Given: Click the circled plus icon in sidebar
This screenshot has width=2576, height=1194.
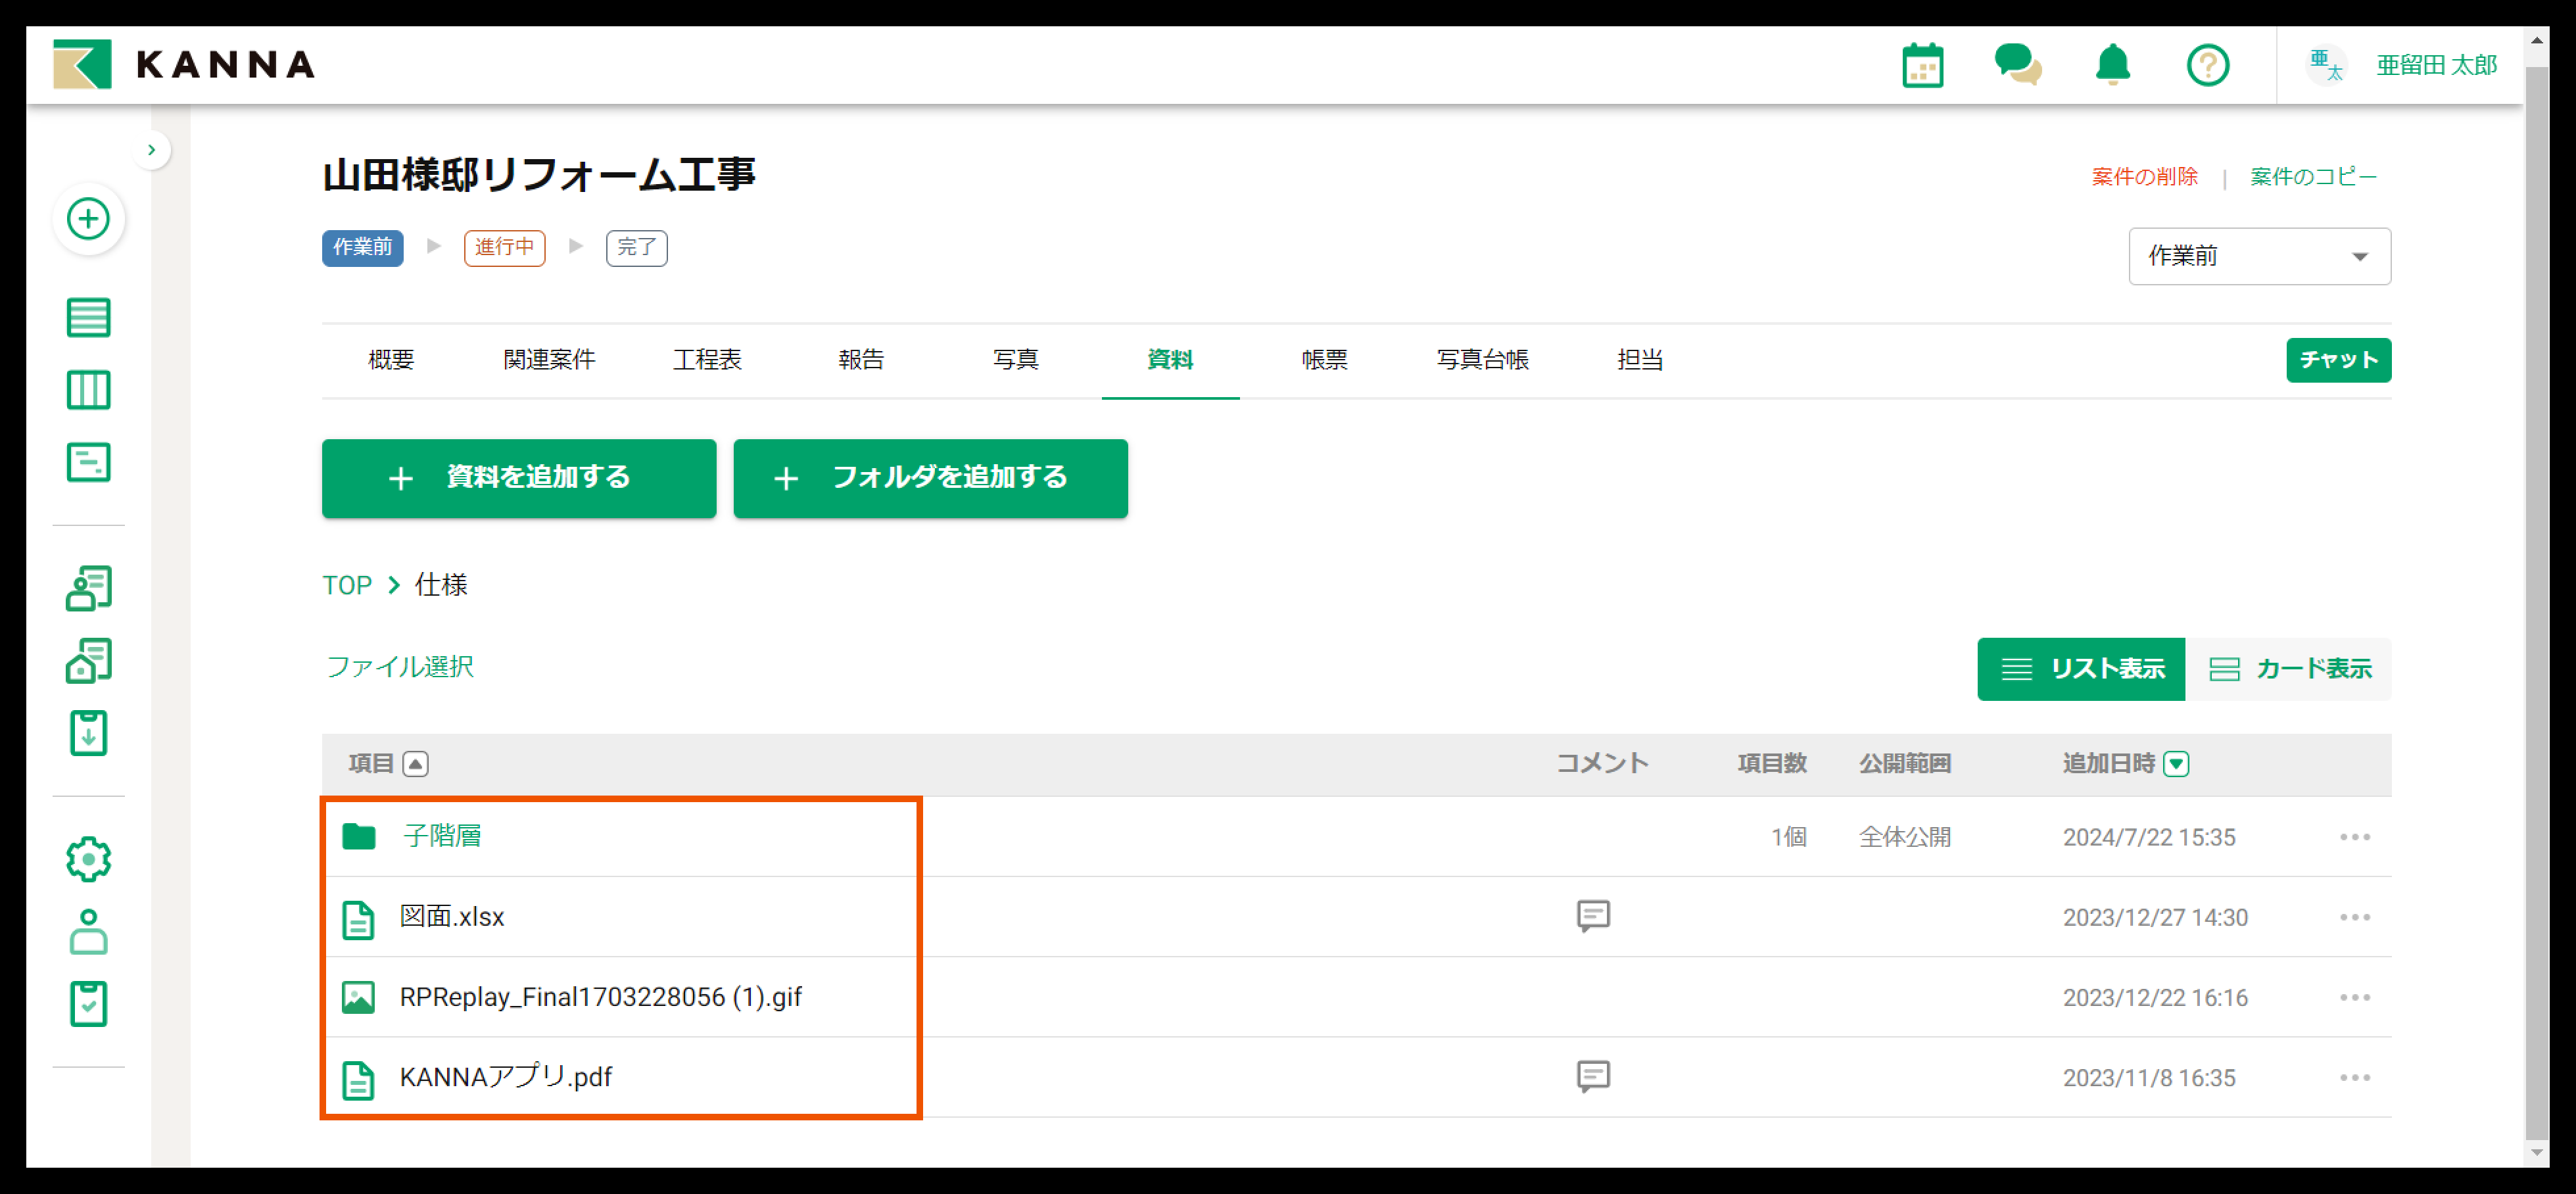Looking at the screenshot, I should tap(88, 219).
